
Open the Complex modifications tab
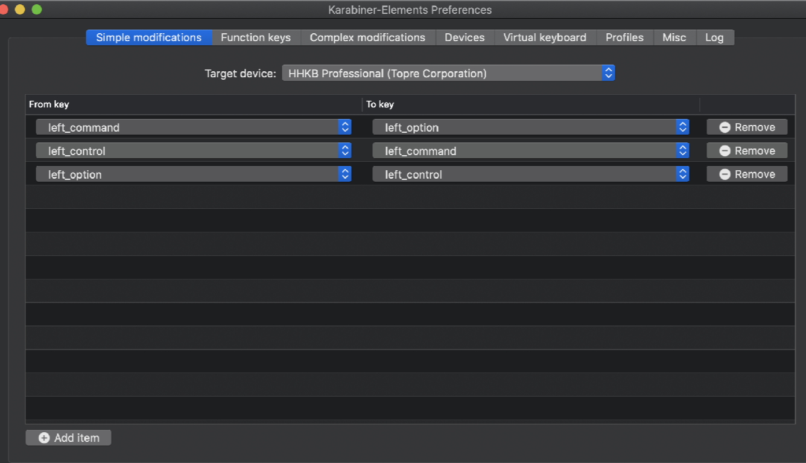point(367,37)
